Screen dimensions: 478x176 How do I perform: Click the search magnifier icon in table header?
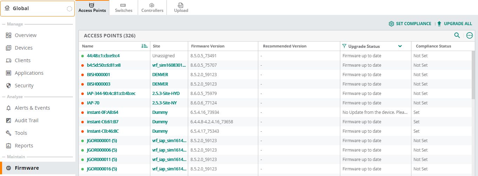(457, 35)
